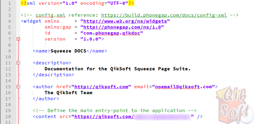Open the https://qiksoft.com/ content src link
This screenshot has width=254, height=124.
(x=104, y=117)
